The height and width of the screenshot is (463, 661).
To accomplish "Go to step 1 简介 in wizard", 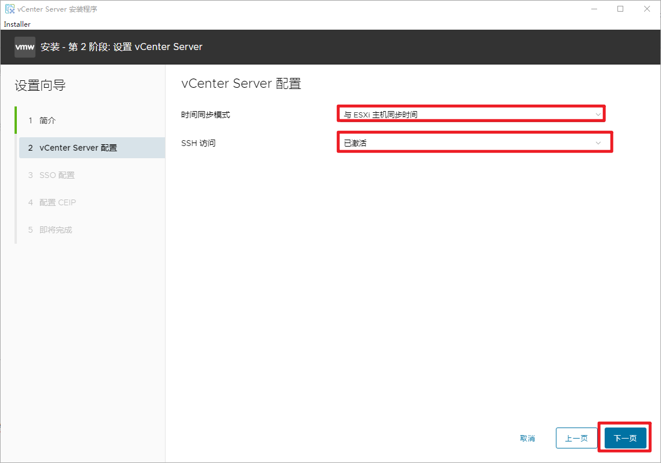I will (48, 120).
